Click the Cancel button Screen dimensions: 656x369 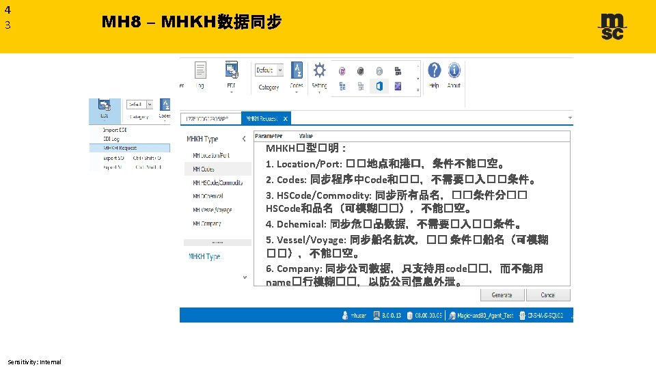pyautogui.click(x=548, y=295)
